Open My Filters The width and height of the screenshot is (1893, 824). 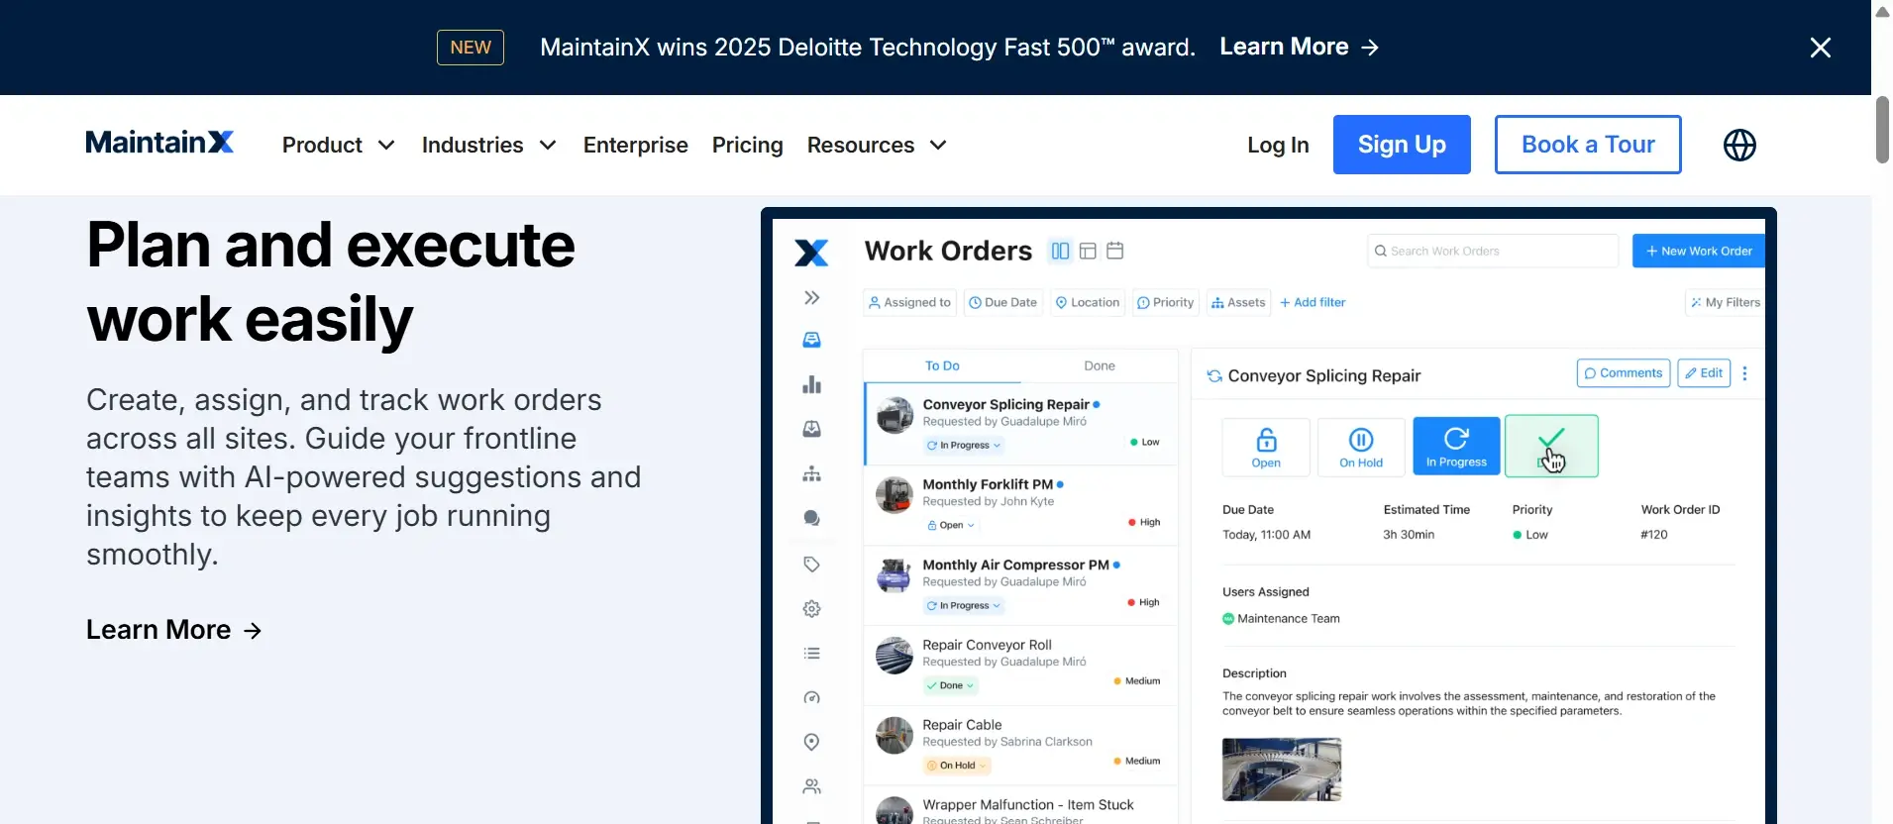(1726, 302)
